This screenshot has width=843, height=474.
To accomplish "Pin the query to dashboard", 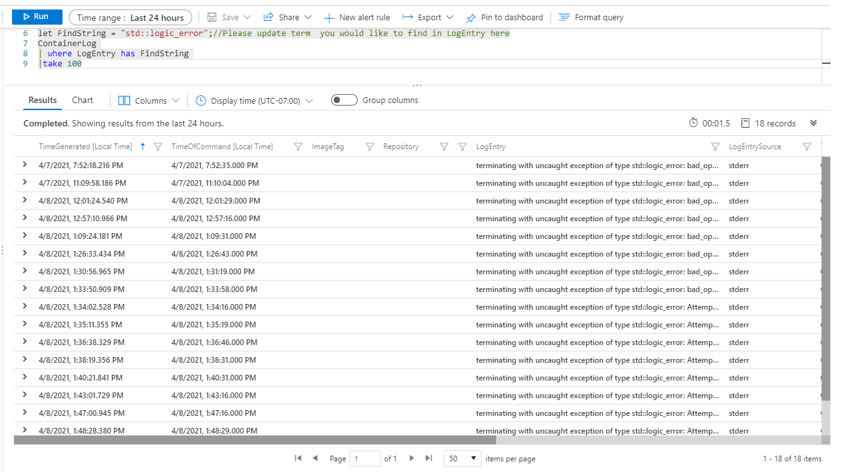I will coord(504,18).
